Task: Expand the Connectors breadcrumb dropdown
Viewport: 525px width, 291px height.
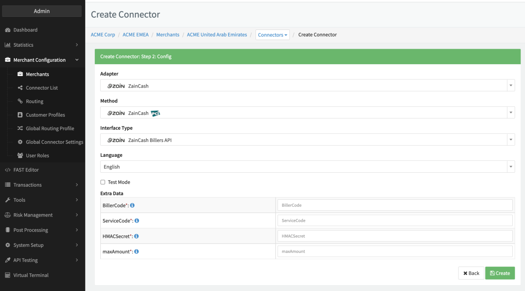Action: [x=272, y=35]
